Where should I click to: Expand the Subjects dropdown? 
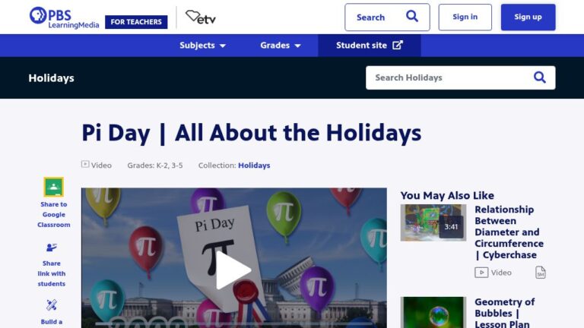coord(202,46)
